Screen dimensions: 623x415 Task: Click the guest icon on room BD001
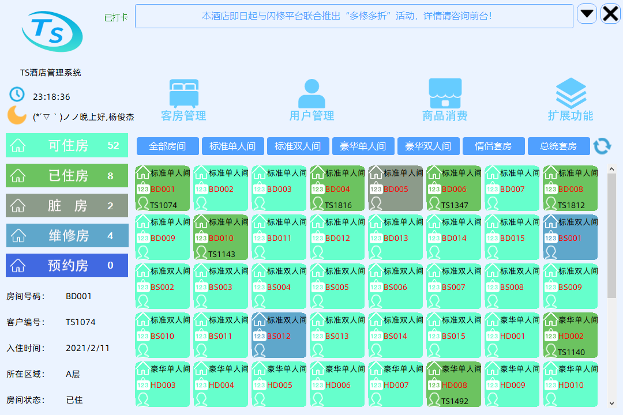tap(142, 203)
